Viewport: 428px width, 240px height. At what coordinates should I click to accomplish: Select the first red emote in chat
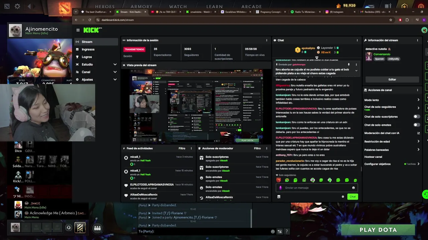click(x=278, y=180)
